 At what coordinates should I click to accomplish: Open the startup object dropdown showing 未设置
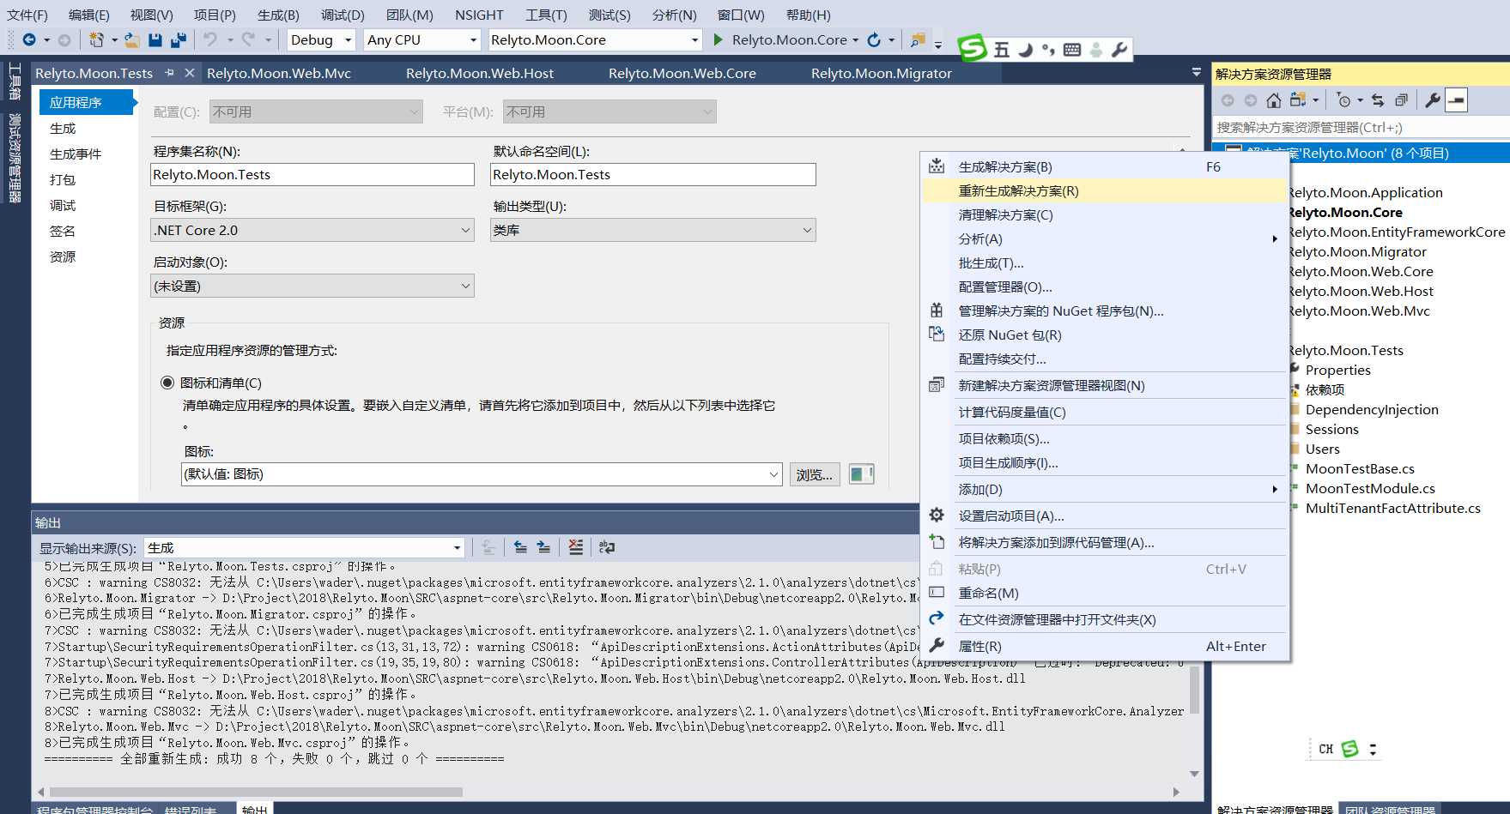click(x=312, y=286)
